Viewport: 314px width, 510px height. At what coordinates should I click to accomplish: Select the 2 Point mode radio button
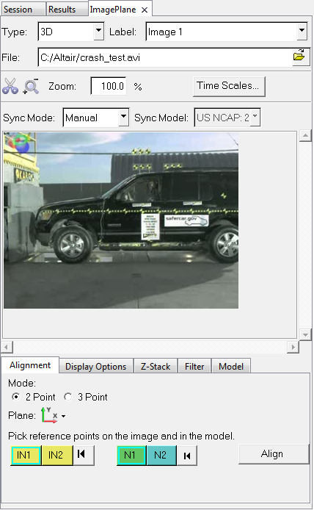15,397
